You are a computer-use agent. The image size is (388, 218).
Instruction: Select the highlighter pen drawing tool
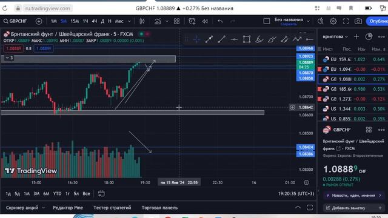[272, 39]
